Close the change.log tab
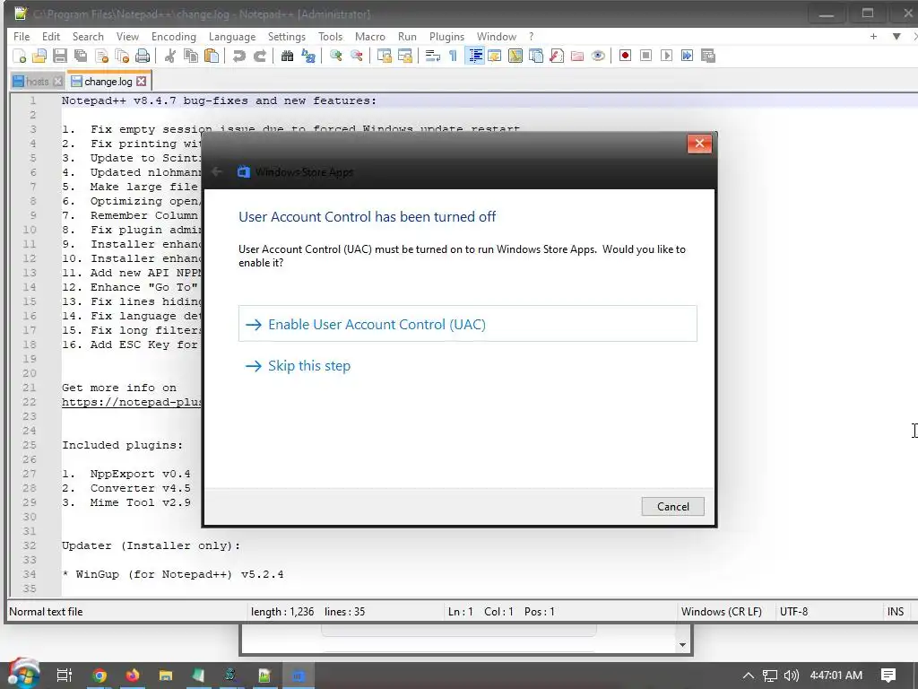 [x=141, y=82]
